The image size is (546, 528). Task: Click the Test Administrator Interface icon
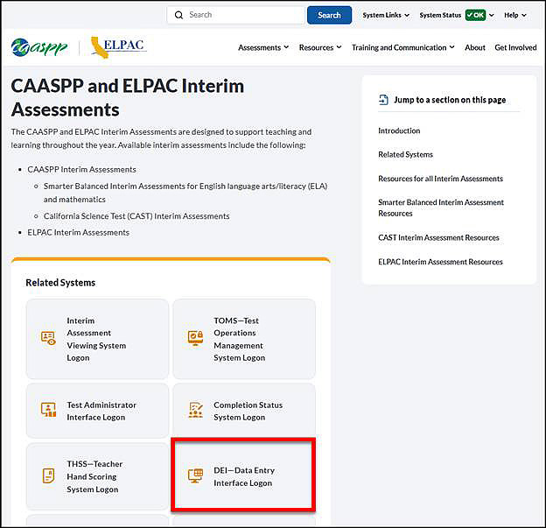pyautogui.click(x=48, y=410)
